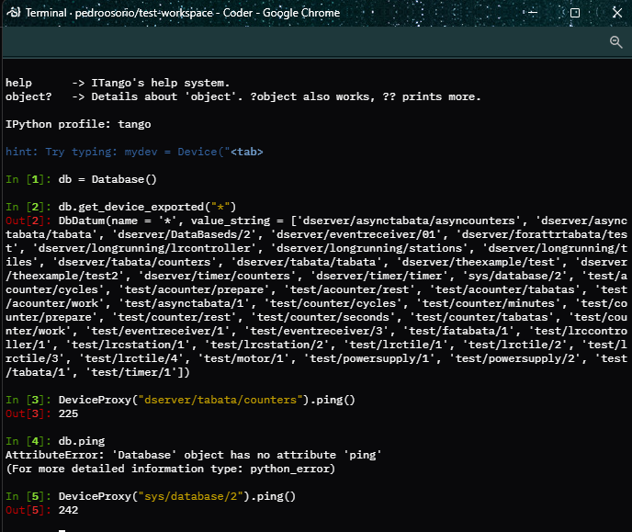Click 'test/counter/tabatas' in the output
The width and height of the screenshot is (632, 532).
pyautogui.click(x=481, y=317)
